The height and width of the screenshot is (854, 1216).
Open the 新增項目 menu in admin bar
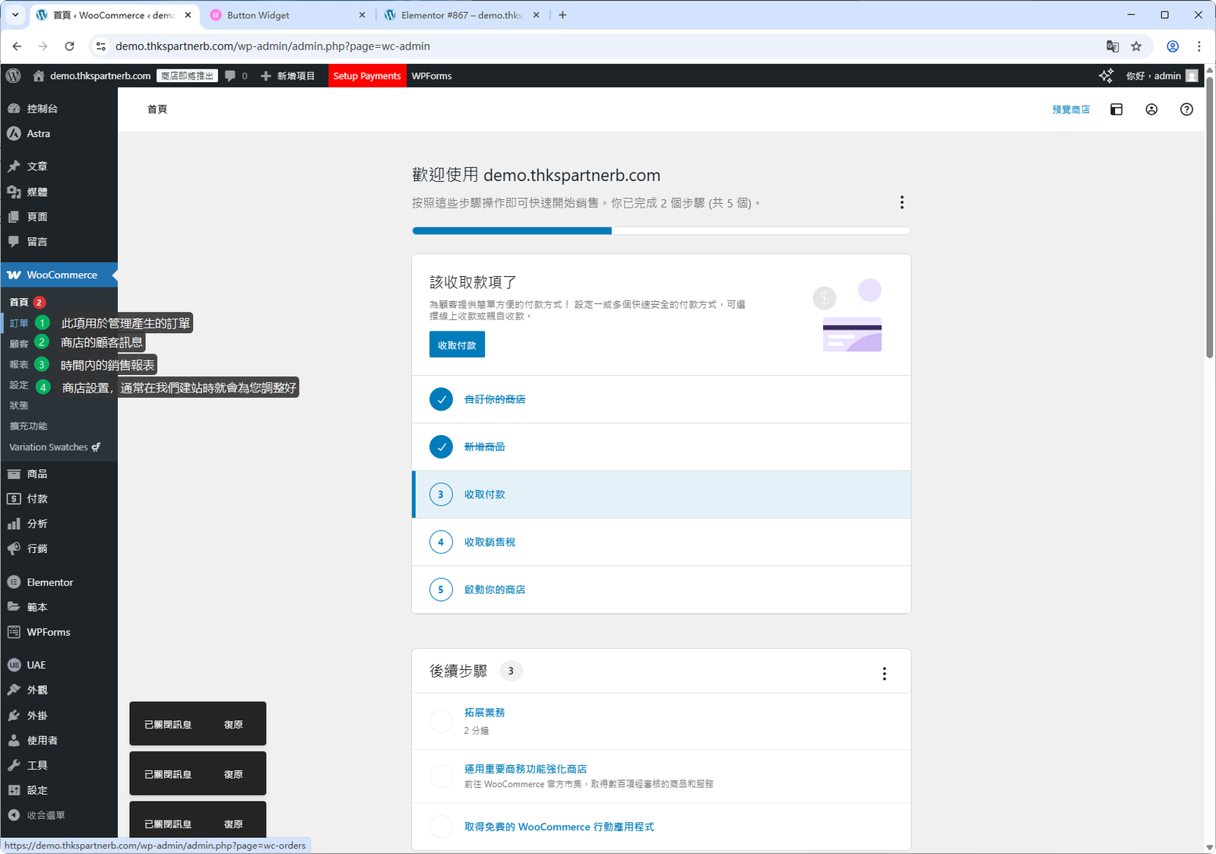(x=287, y=76)
